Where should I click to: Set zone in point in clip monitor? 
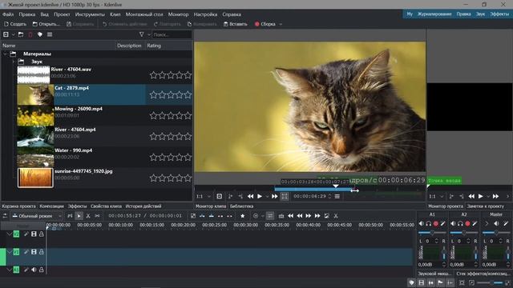(x=230, y=196)
